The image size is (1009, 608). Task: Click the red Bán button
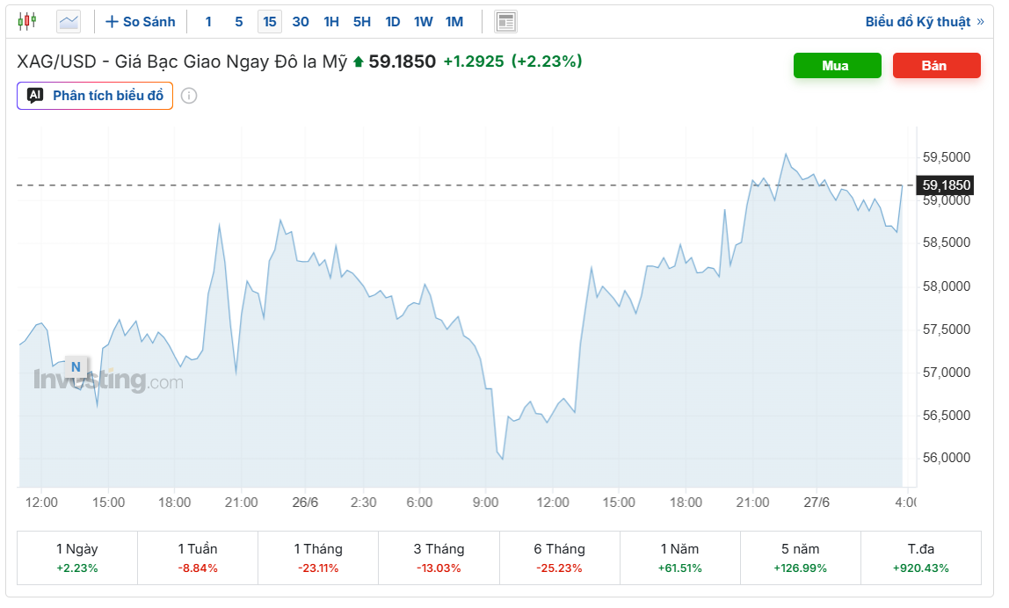pos(937,66)
